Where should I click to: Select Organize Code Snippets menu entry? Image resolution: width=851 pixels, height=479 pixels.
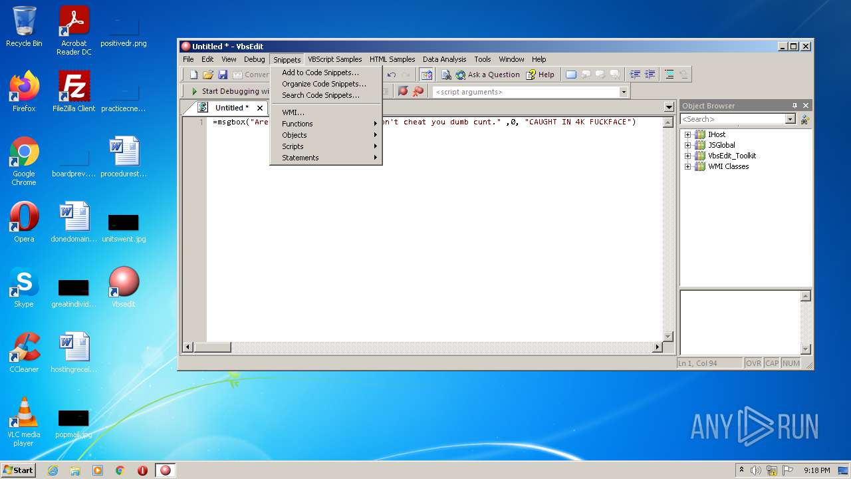326,84
